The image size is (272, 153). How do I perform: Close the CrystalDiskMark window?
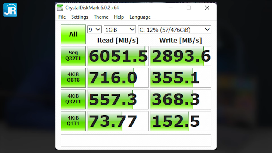coord(207,8)
